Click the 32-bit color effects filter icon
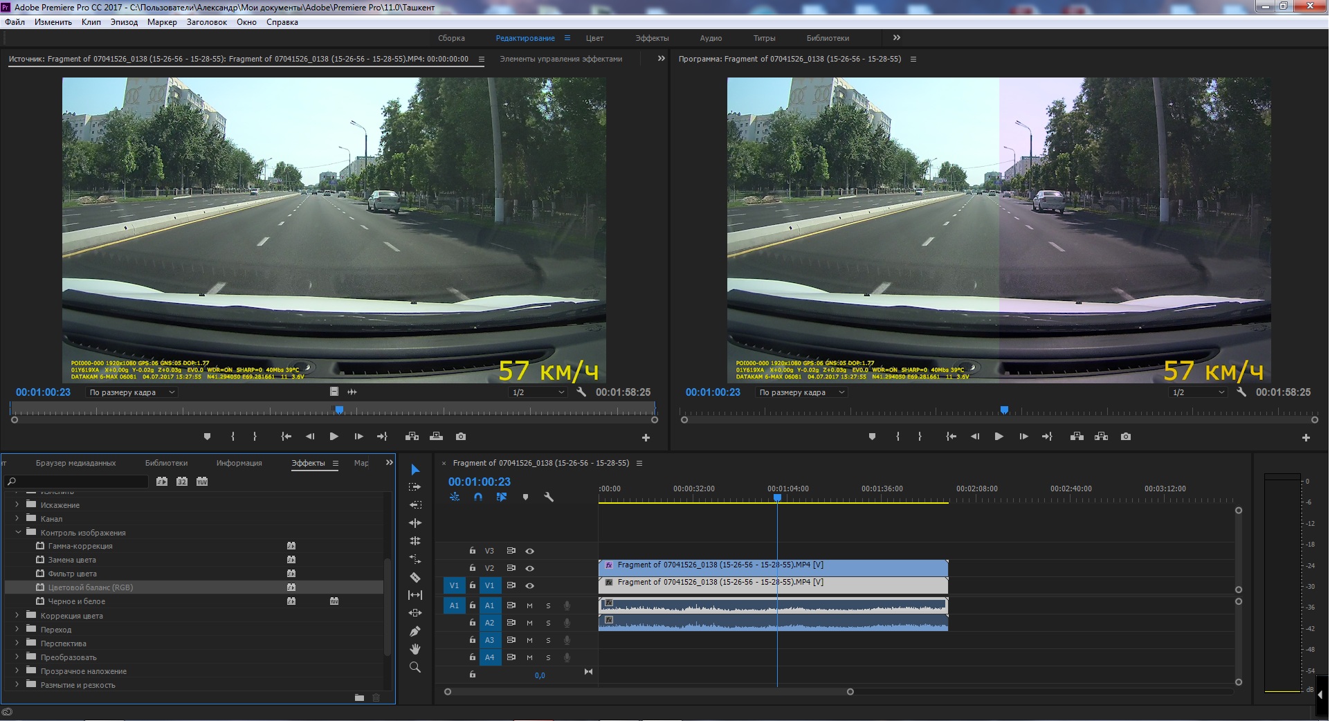Viewport: 1330px width, 721px height. (182, 482)
